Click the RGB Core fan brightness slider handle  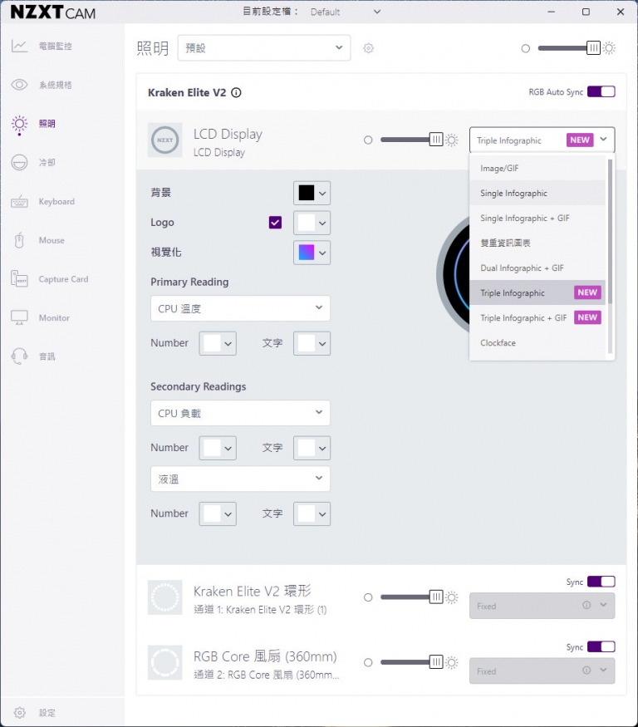pos(436,662)
